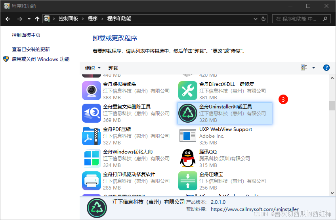Click the Adobe Inc. publisher text
This screenshot has height=220, width=336.
[212, 136]
